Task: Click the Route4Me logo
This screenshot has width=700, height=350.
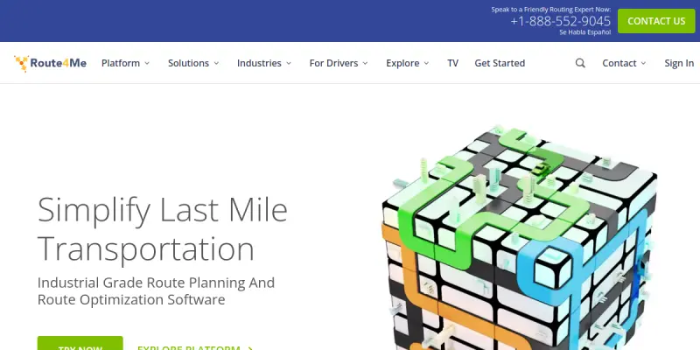Action: click(50, 63)
